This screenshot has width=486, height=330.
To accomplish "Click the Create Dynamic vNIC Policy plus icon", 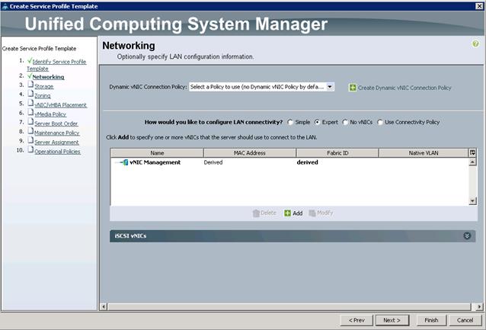I will click(x=353, y=88).
